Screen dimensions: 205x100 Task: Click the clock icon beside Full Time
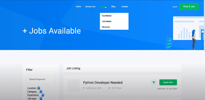[109, 88]
